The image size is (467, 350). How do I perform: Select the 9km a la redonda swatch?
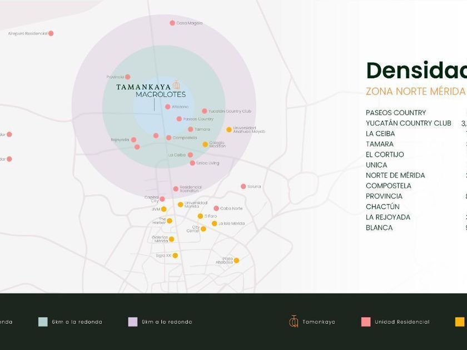tap(133, 322)
